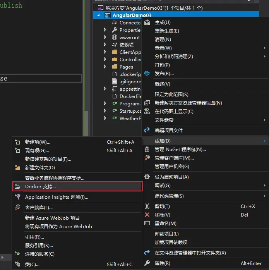Click the Application Insights lightbulb icon
Screen dimensions: 269x270
tap(17, 197)
